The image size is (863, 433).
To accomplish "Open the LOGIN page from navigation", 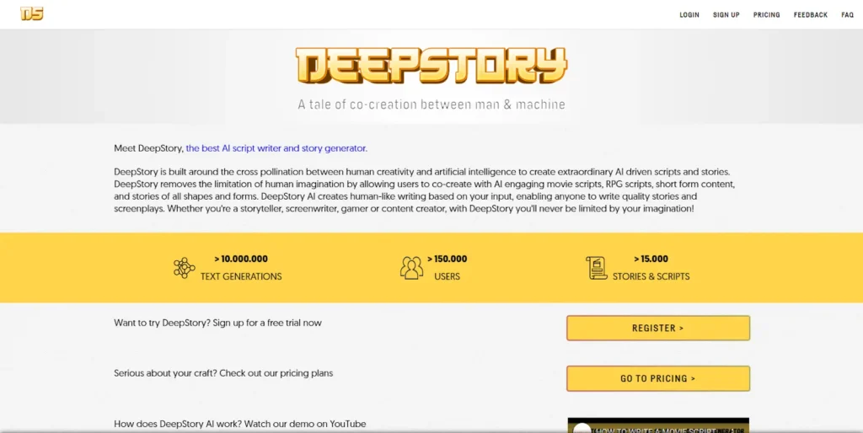I will [689, 15].
